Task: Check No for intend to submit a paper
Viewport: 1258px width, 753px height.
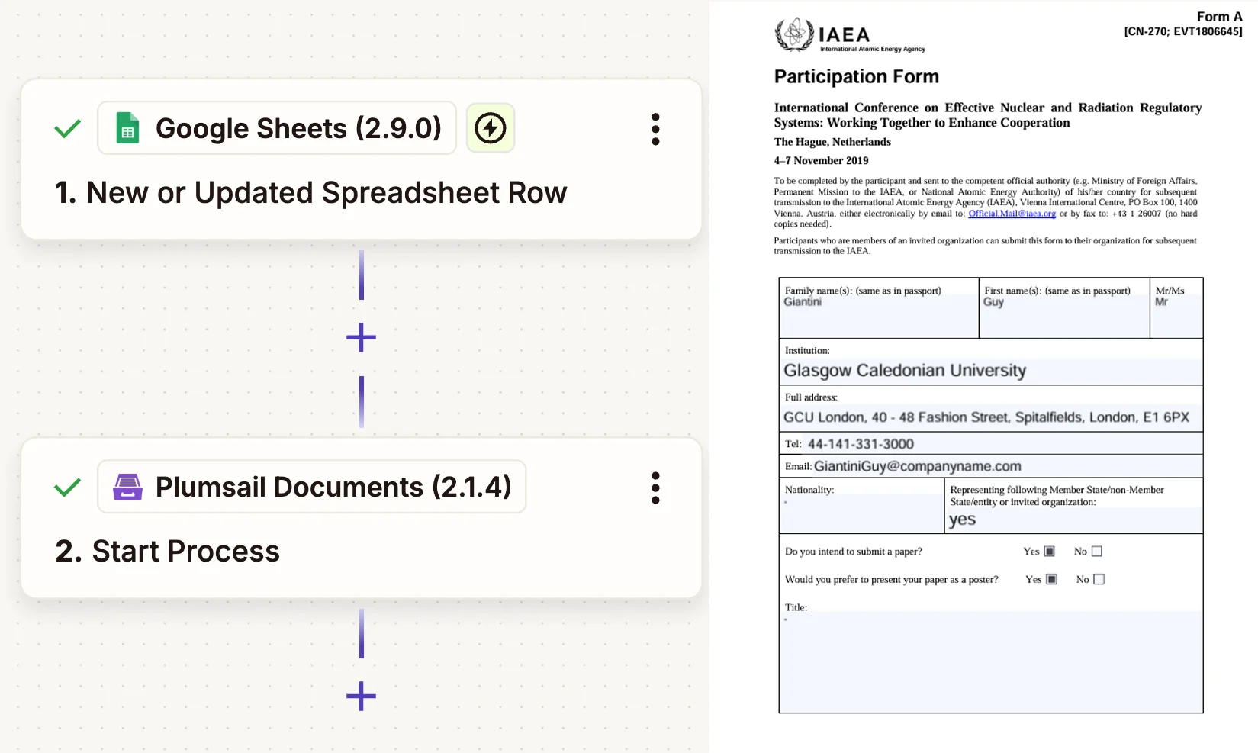Action: point(1097,552)
